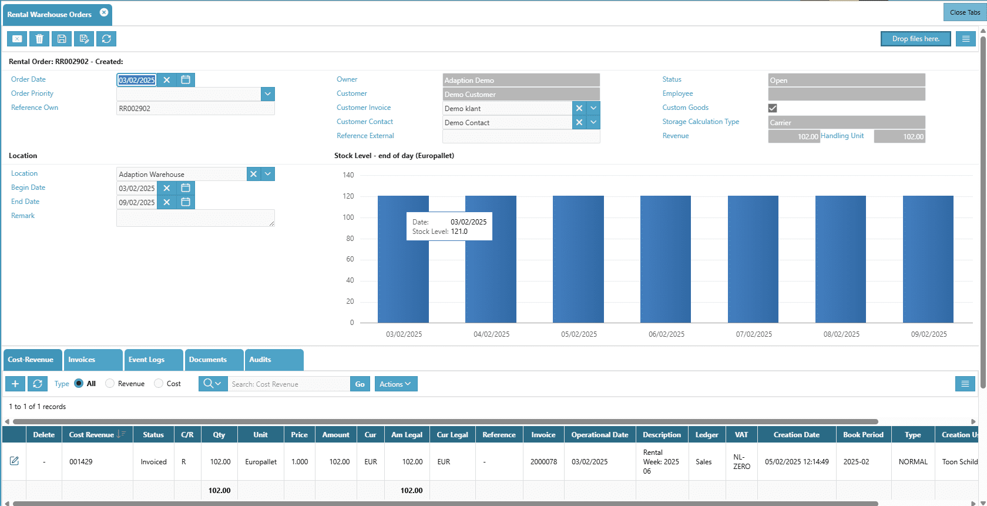Edit cost revenue row 001429
The height and width of the screenshot is (506, 987).
point(14,461)
